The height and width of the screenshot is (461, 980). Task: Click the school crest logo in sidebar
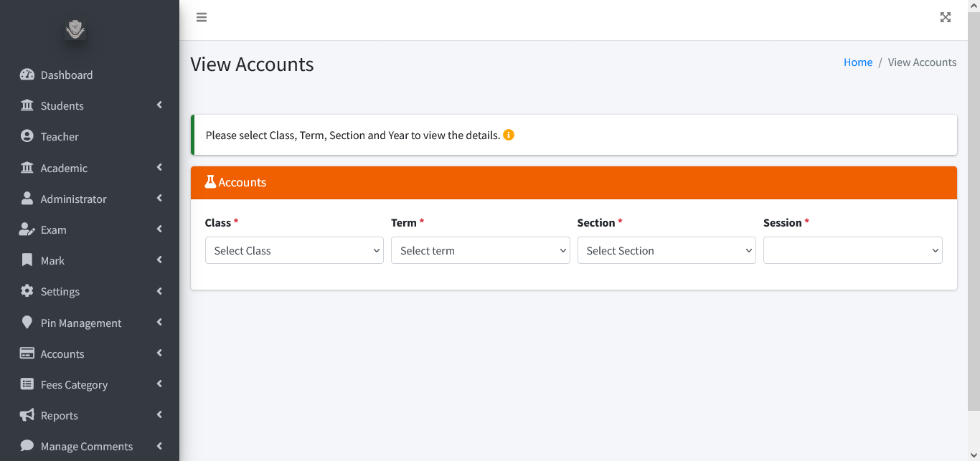[75, 29]
